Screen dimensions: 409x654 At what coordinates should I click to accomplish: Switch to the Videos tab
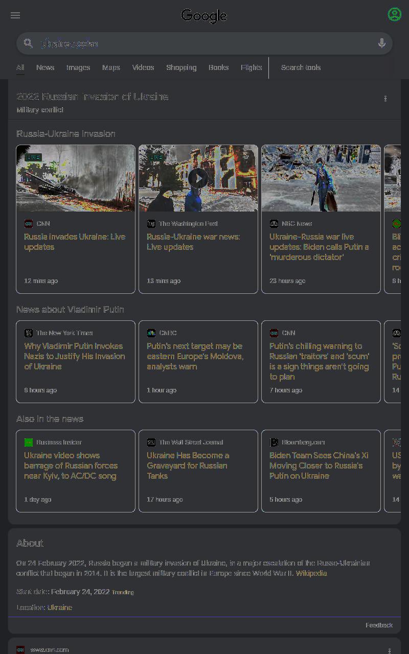pos(143,67)
